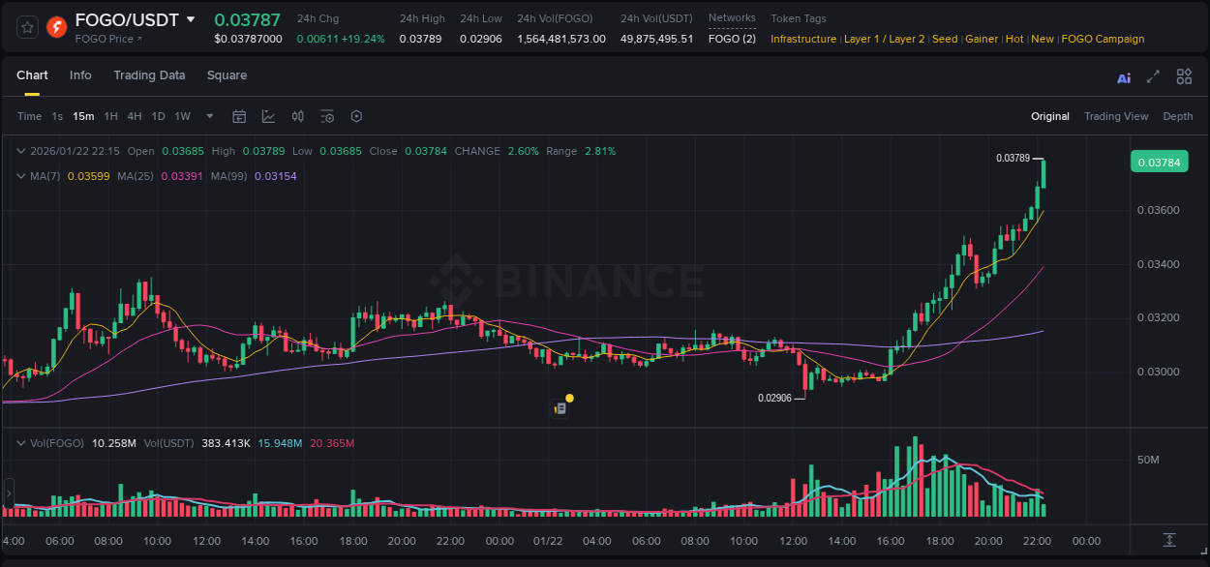Open chart settings via the hexagon icon
This screenshot has height=567, width=1210.
point(356,116)
